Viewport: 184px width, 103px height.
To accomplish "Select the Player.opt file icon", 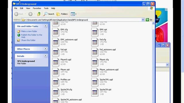I will click(x=55, y=72).
